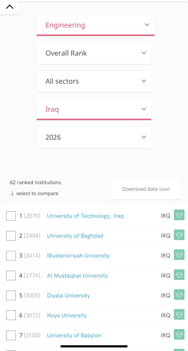Click the graduation cap icon for Mustansiriyah University
This screenshot has height=351, width=188.
point(179,255)
